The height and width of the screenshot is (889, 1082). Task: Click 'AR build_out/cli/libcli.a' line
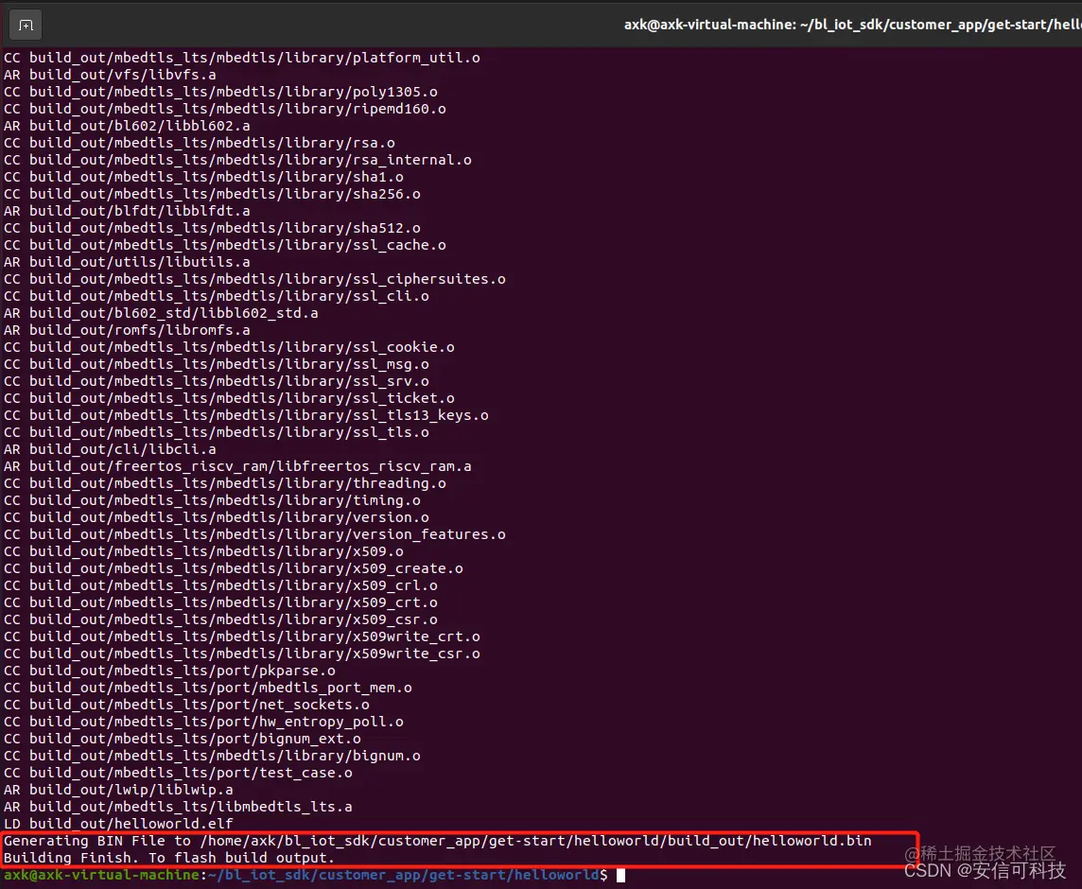(110, 449)
